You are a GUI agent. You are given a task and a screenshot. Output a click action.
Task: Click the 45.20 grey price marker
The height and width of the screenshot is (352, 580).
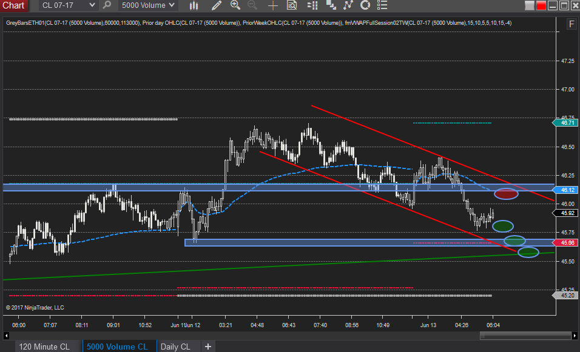pyautogui.click(x=565, y=296)
